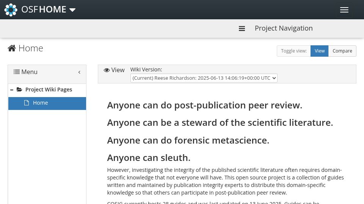364x204 pixels.
Task: Click the 'Wiki Version:' label
Action: point(146,70)
